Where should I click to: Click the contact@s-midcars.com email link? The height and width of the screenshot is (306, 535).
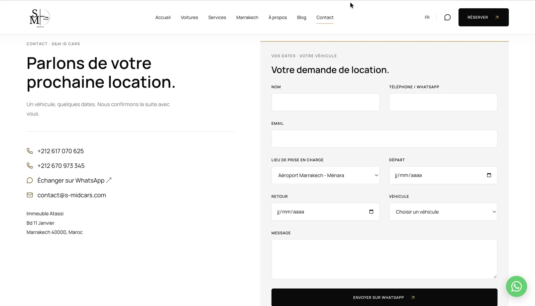tap(72, 195)
